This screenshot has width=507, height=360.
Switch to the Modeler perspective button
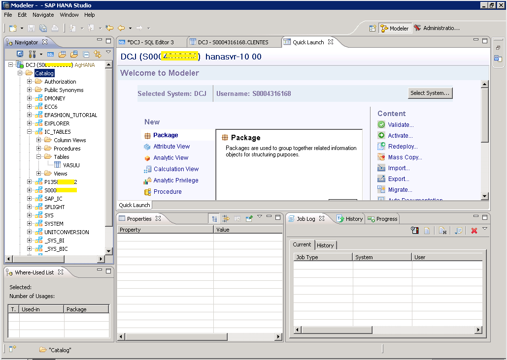[394, 29]
